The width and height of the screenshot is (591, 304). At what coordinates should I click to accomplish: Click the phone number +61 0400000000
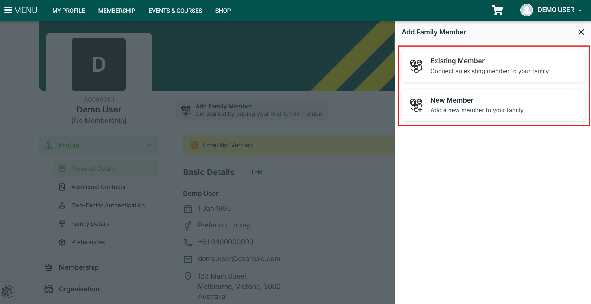226,242
